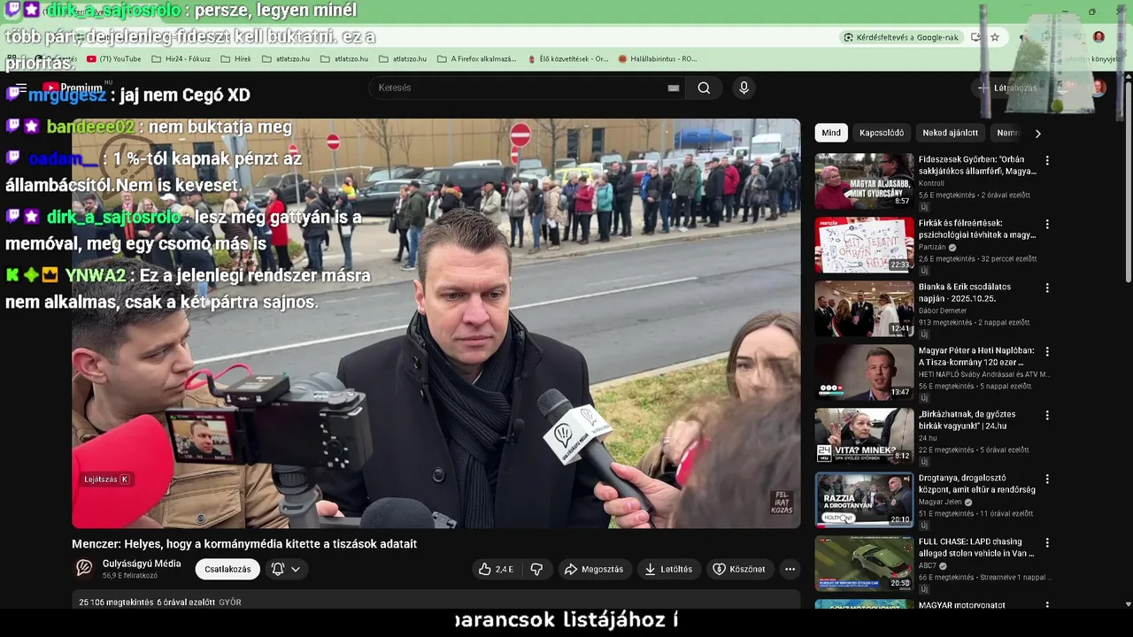Open Élő közvetítések bookmark
1133x637 pixels.
567,59
